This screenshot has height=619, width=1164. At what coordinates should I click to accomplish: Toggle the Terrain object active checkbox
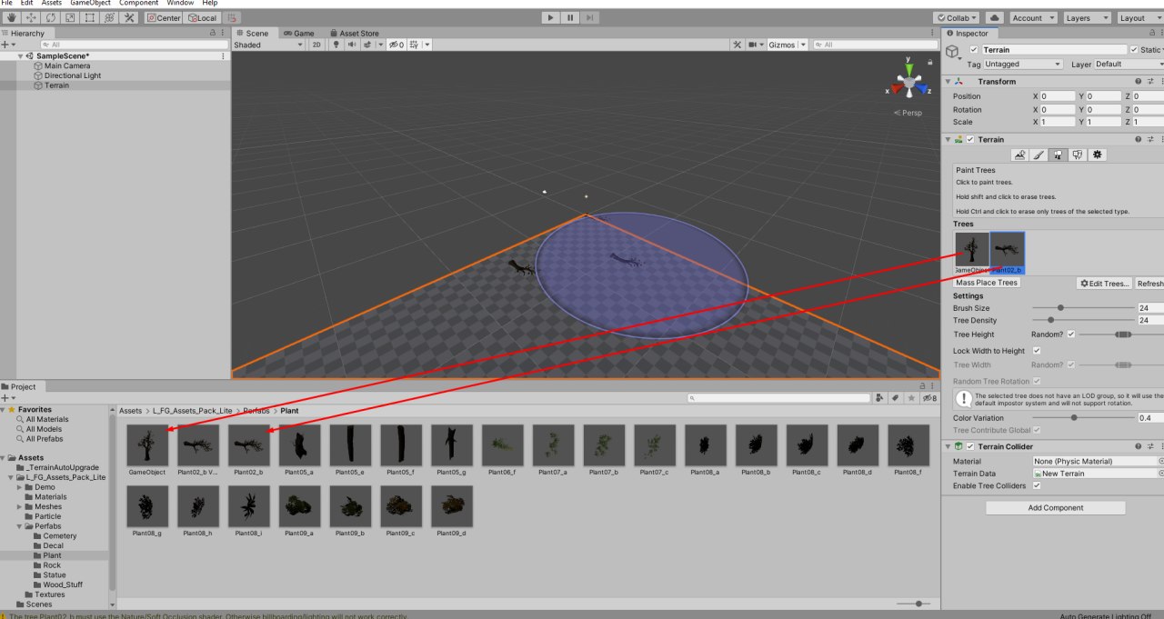pos(974,50)
